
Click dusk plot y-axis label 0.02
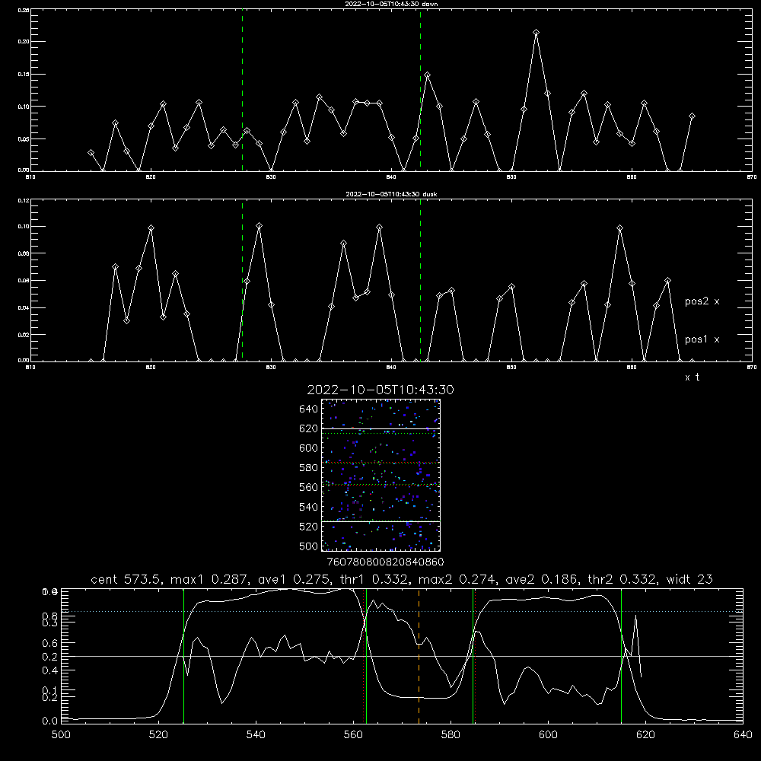[24, 335]
